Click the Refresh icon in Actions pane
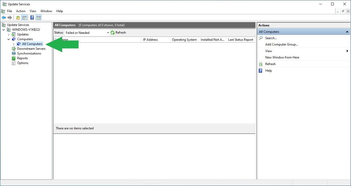 click(261, 64)
